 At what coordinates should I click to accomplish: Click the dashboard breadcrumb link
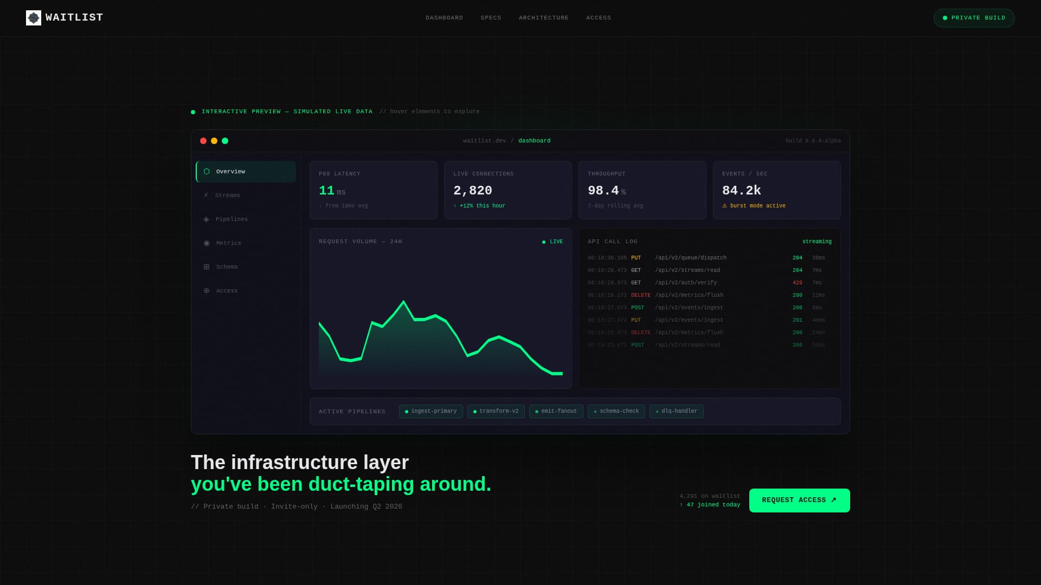pos(534,141)
